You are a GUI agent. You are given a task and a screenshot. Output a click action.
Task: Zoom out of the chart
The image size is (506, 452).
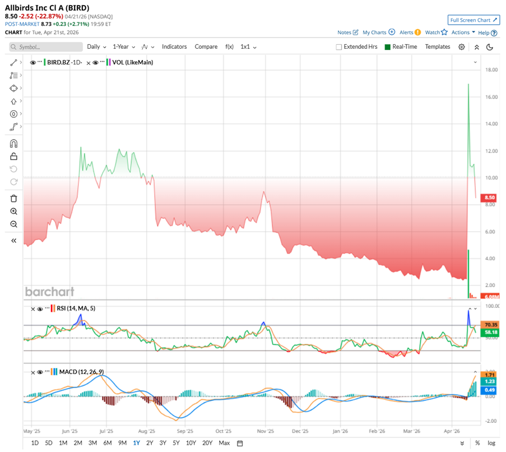[13, 224]
